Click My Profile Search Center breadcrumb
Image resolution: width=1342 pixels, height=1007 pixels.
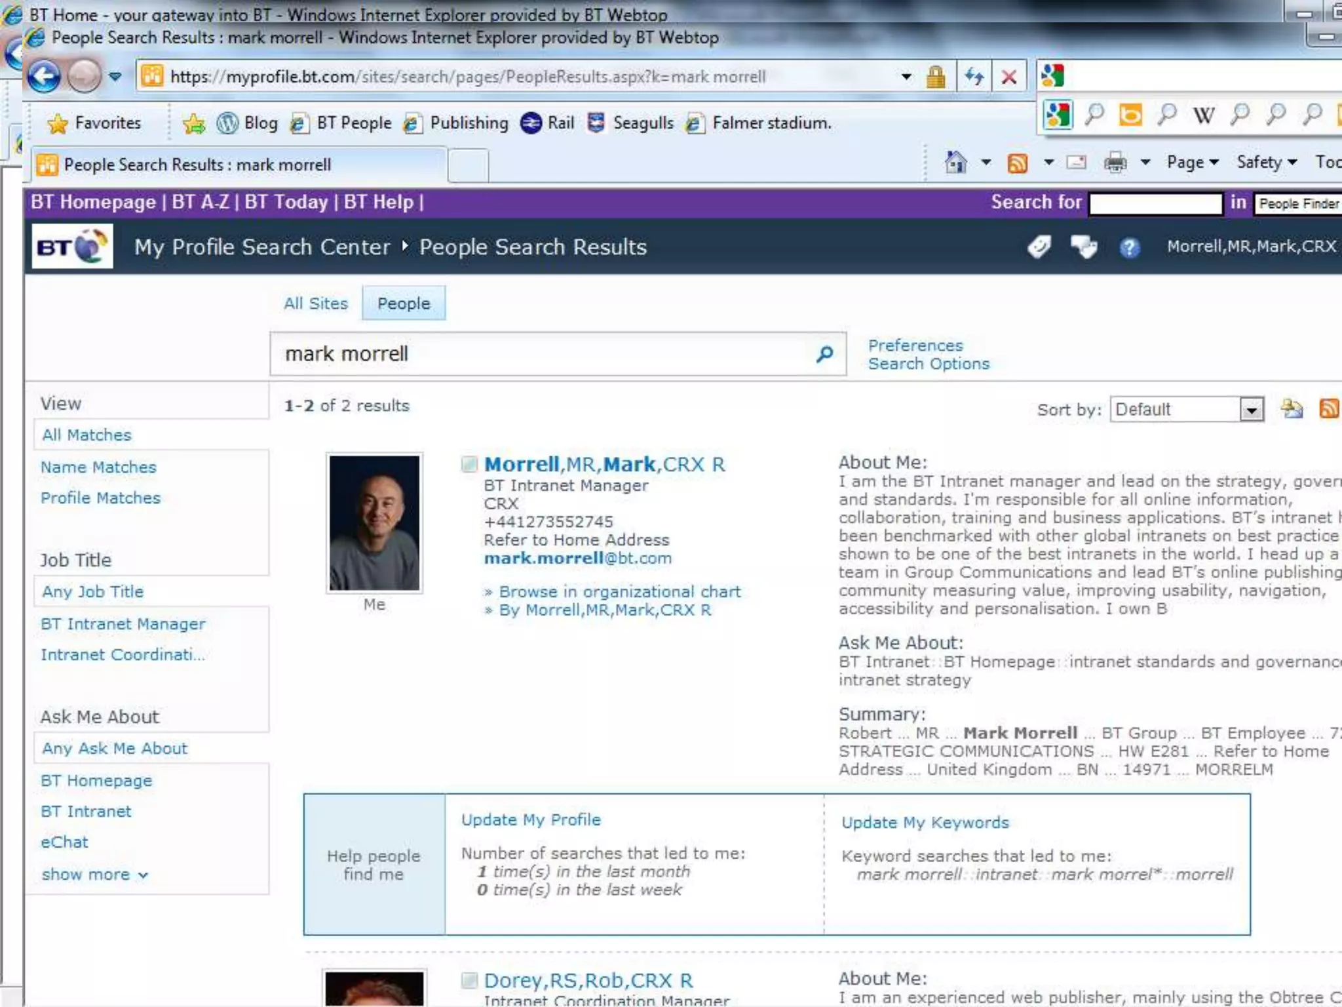[x=262, y=247]
